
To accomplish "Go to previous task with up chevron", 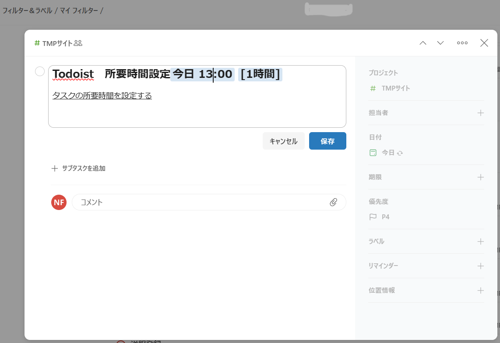I will tap(423, 43).
